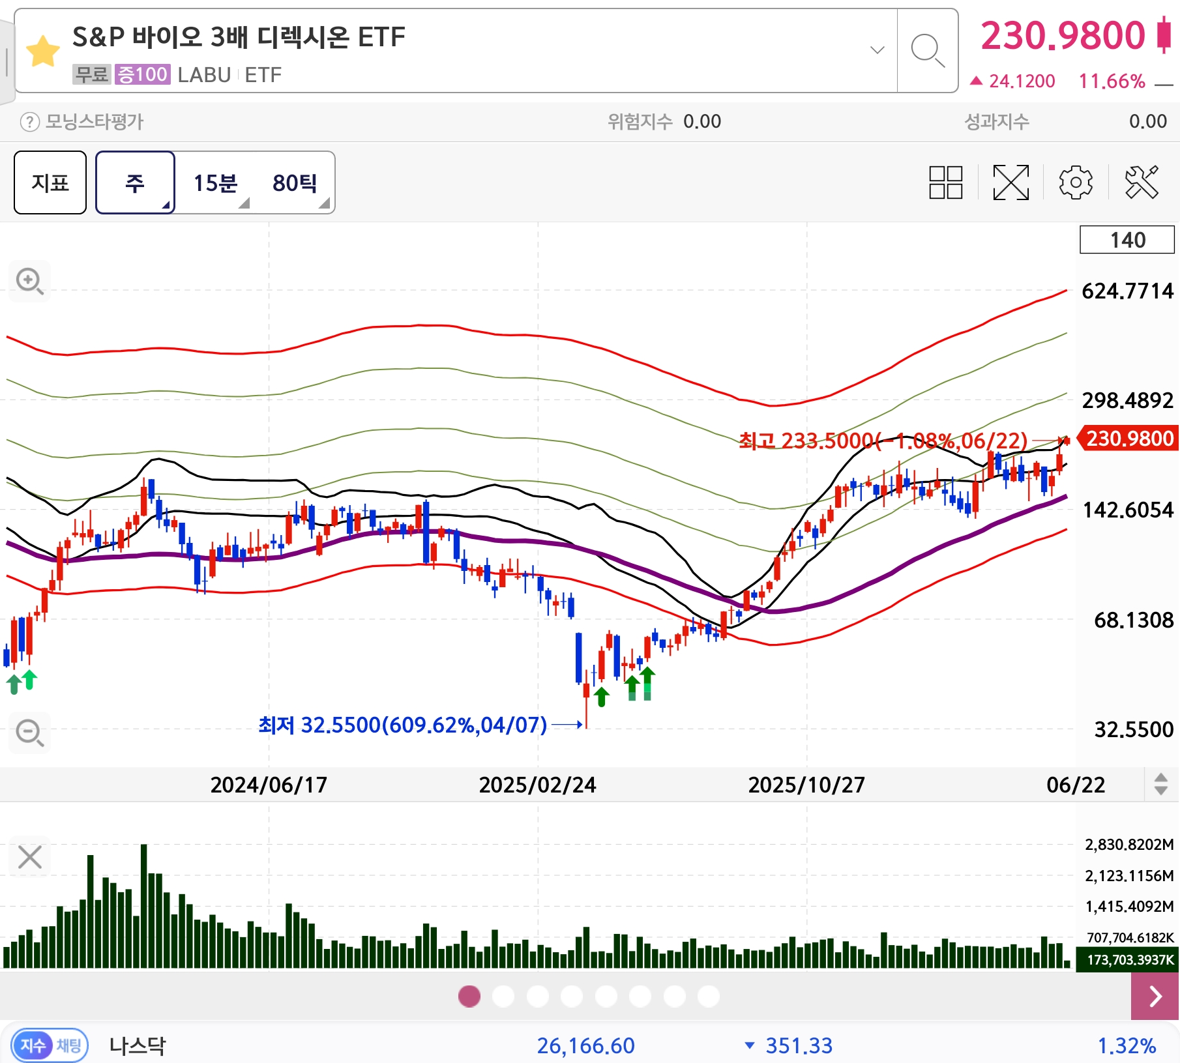Viewport: 1180px width, 1063px height.
Task: Select the first pagination dot
Action: tap(469, 996)
